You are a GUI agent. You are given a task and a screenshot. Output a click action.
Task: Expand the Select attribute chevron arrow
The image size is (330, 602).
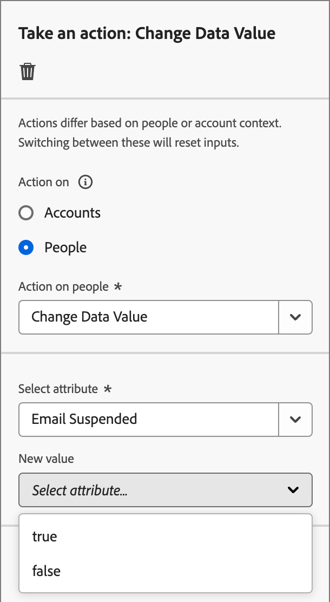click(295, 419)
